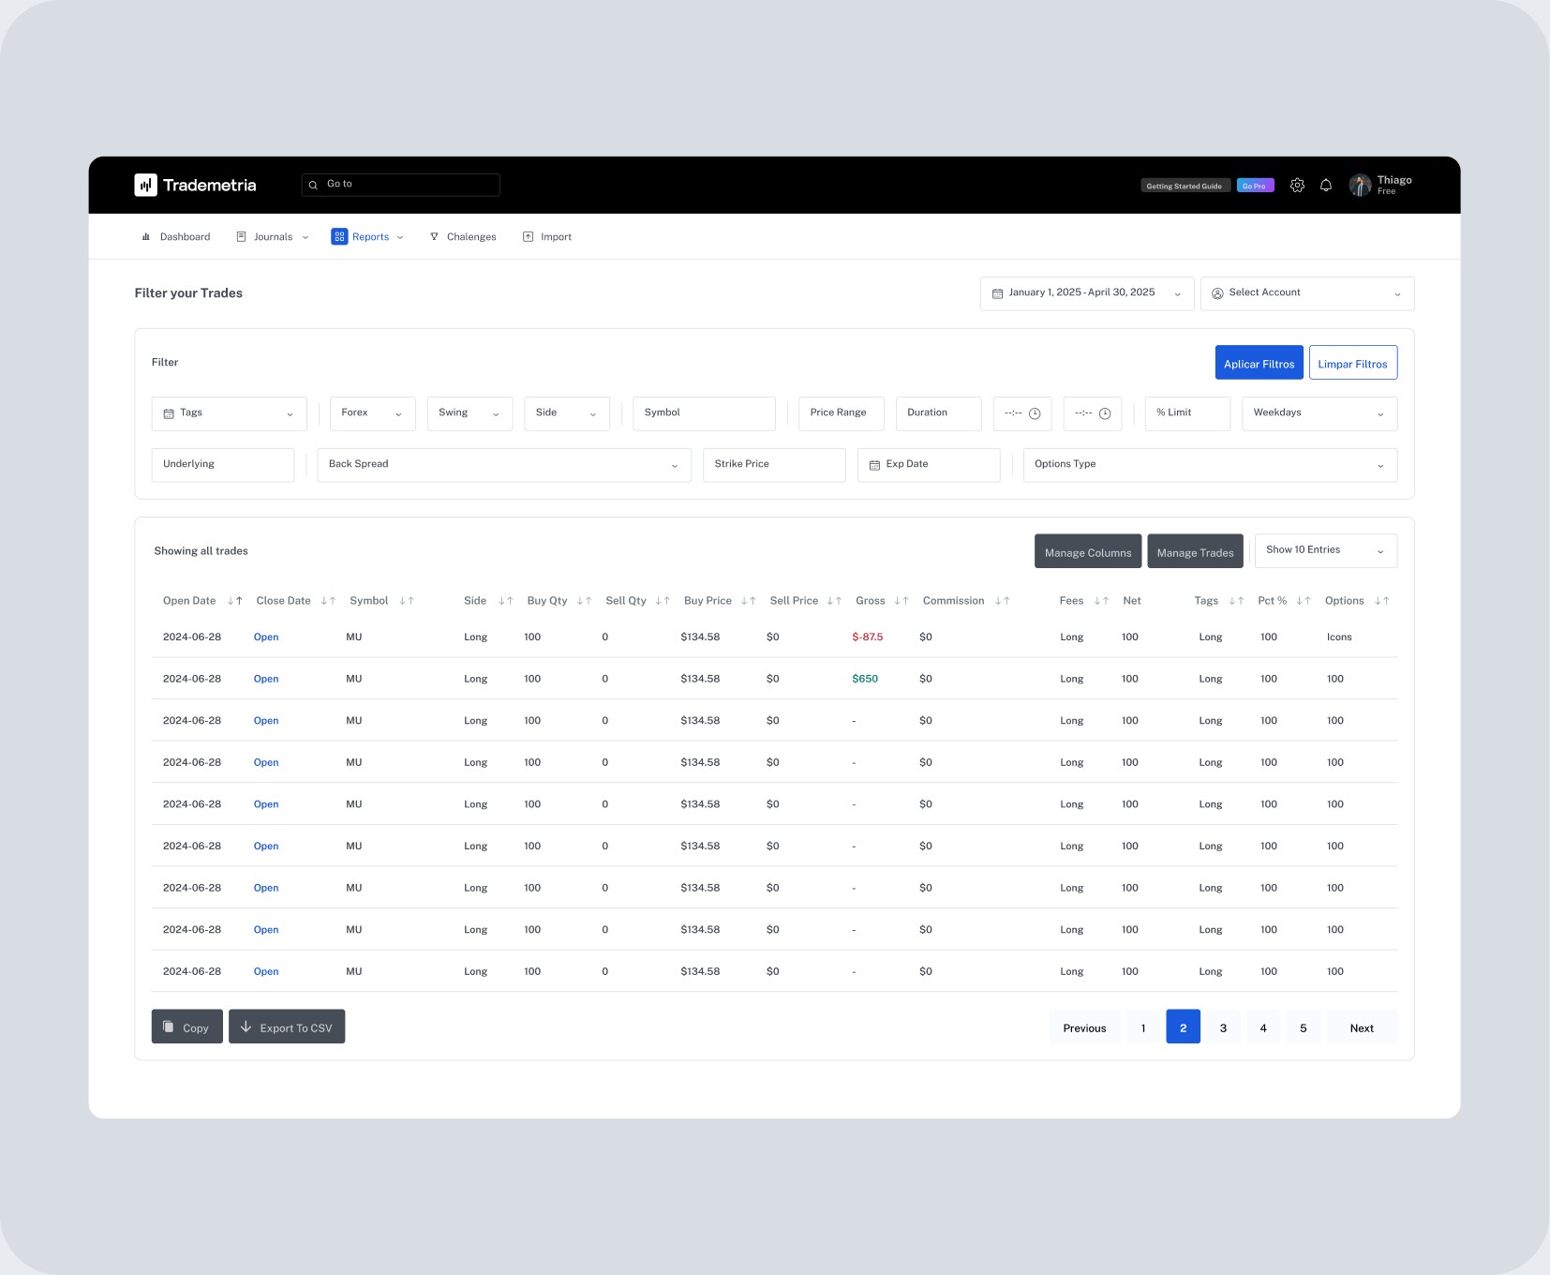Open the Options Type dropdown
Screen dimensions: 1550x1275
coord(1210,465)
